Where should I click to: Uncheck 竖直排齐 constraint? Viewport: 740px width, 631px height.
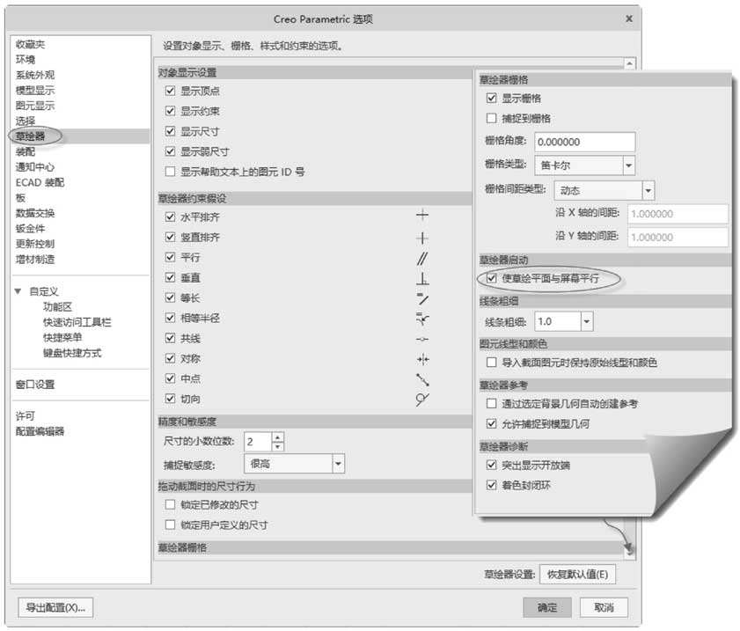tap(171, 237)
